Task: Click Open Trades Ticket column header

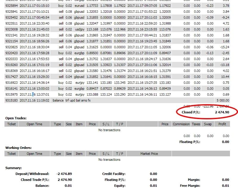Action: 12,124
